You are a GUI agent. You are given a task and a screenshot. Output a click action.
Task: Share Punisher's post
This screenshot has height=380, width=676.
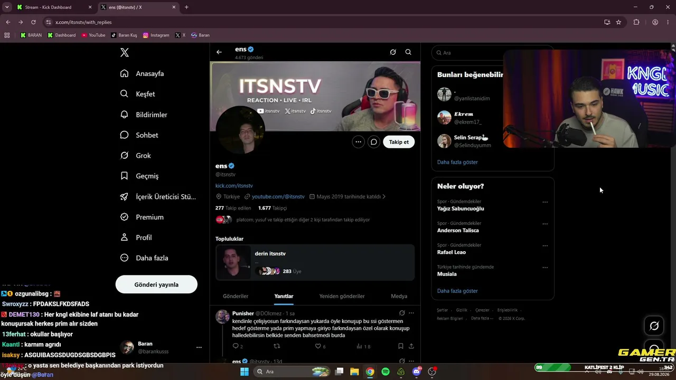[411, 346]
